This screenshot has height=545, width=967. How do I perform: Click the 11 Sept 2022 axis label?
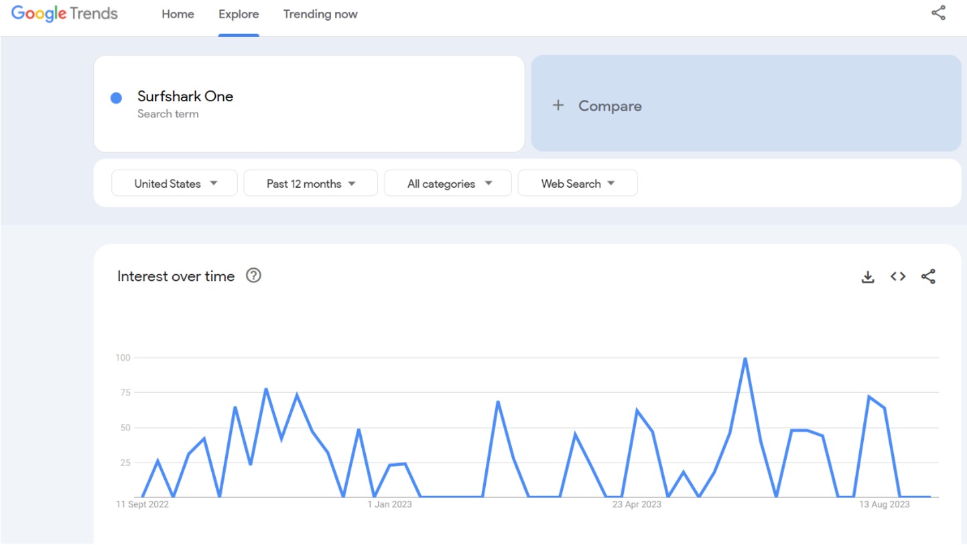tap(143, 504)
